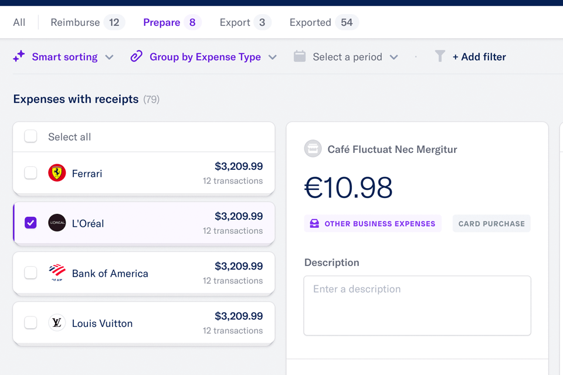Image resolution: width=563 pixels, height=375 pixels.
Task: Open the Reimburse tab
Action: pyautogui.click(x=87, y=22)
